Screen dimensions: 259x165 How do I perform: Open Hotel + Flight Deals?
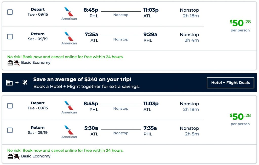coord(230,83)
